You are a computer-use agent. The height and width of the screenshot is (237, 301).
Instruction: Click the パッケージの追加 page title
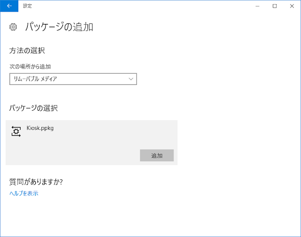59,27
